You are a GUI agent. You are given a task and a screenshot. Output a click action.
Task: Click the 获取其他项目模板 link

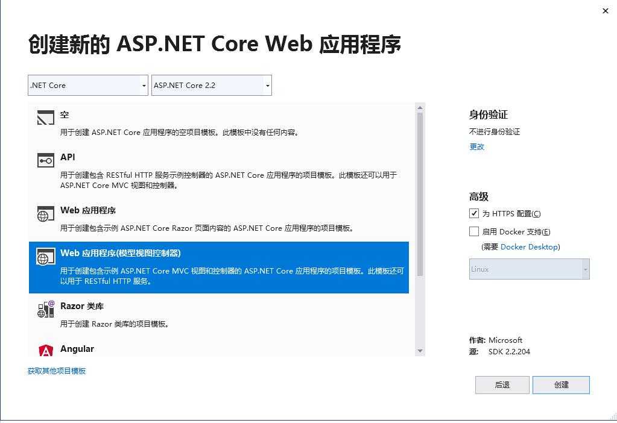pos(57,371)
